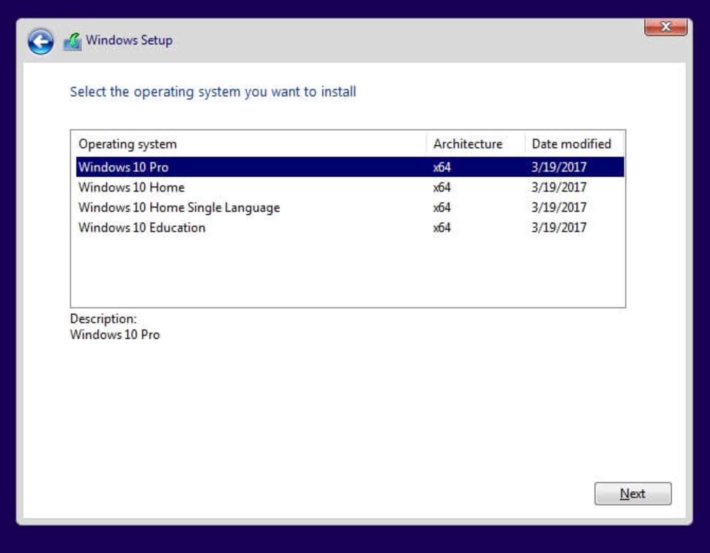Select Windows 10 Home edition
Viewport: 710px width, 553px height.
pyautogui.click(x=350, y=187)
